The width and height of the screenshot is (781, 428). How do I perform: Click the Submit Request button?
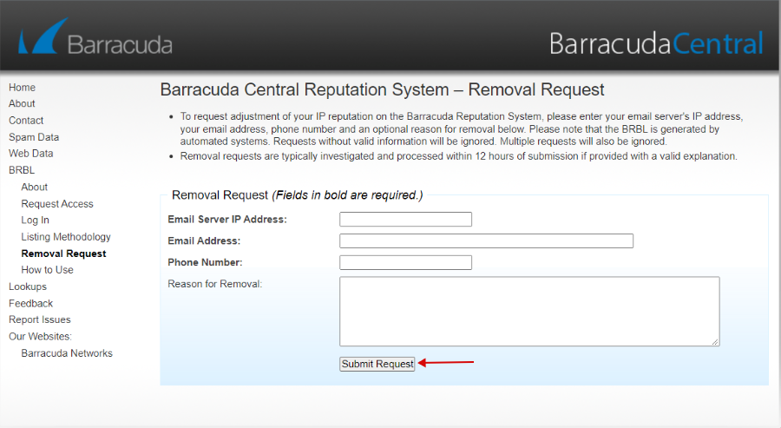377,365
